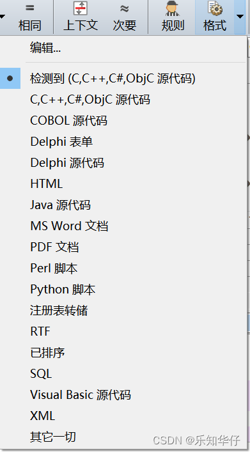Select 检测到 (C,C++,C#,ObjC 源代码) option
This screenshot has height=452, width=250.
click(113, 79)
